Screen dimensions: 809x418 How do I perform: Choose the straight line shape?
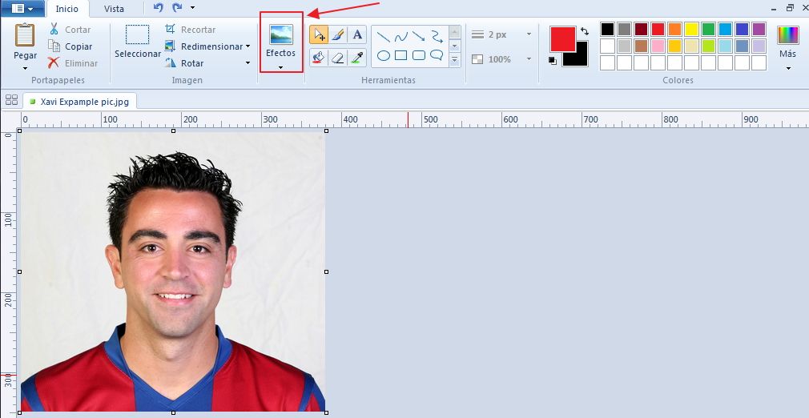[x=384, y=37]
